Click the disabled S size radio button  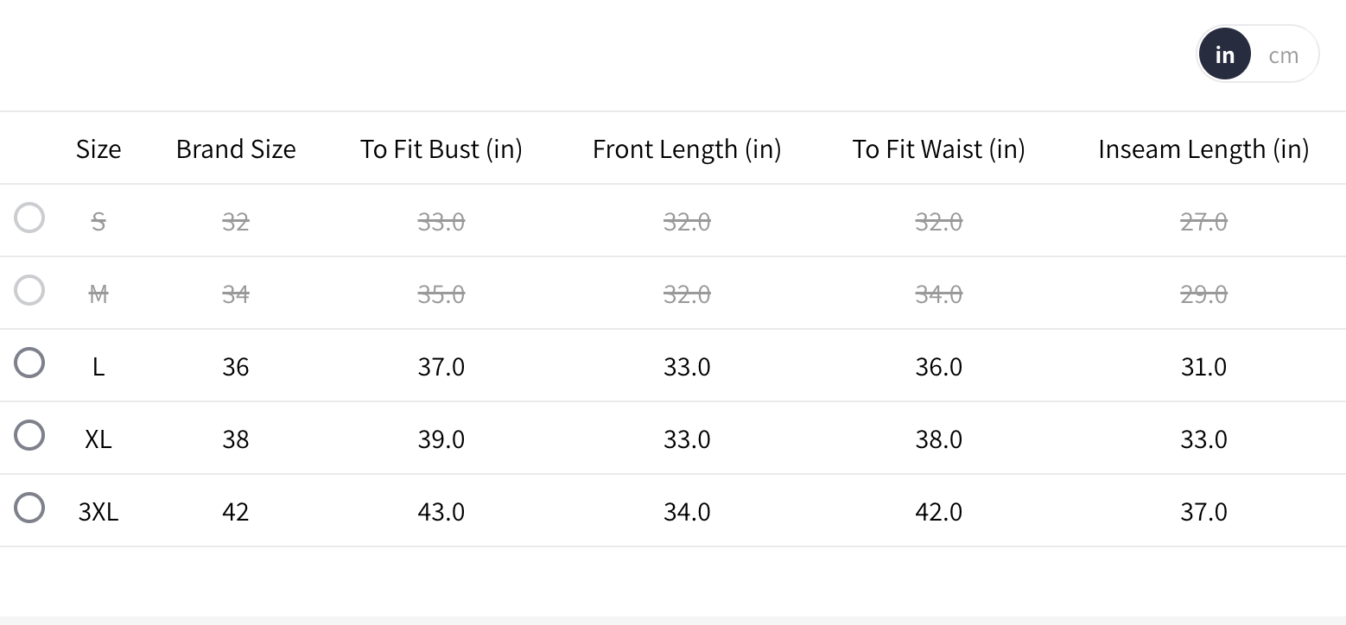pyautogui.click(x=29, y=218)
